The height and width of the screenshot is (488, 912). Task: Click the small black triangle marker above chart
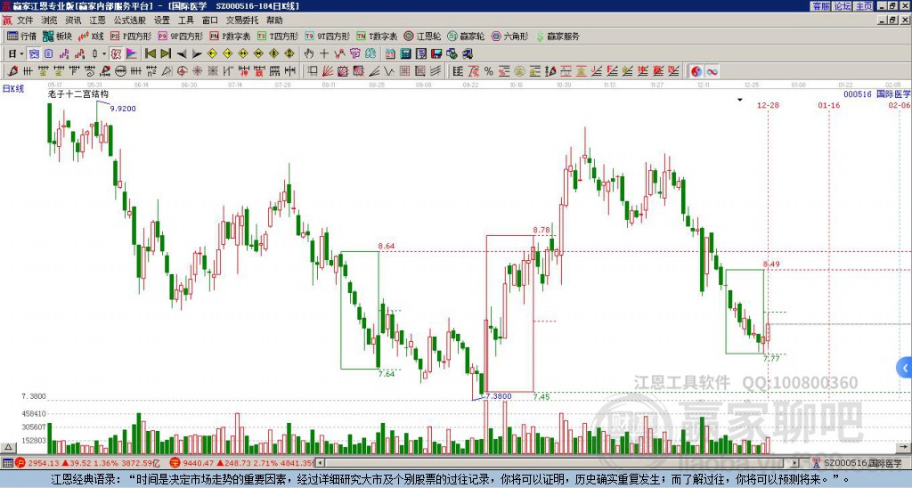coord(740,100)
